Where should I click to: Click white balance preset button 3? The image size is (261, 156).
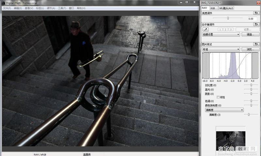click(231, 30)
